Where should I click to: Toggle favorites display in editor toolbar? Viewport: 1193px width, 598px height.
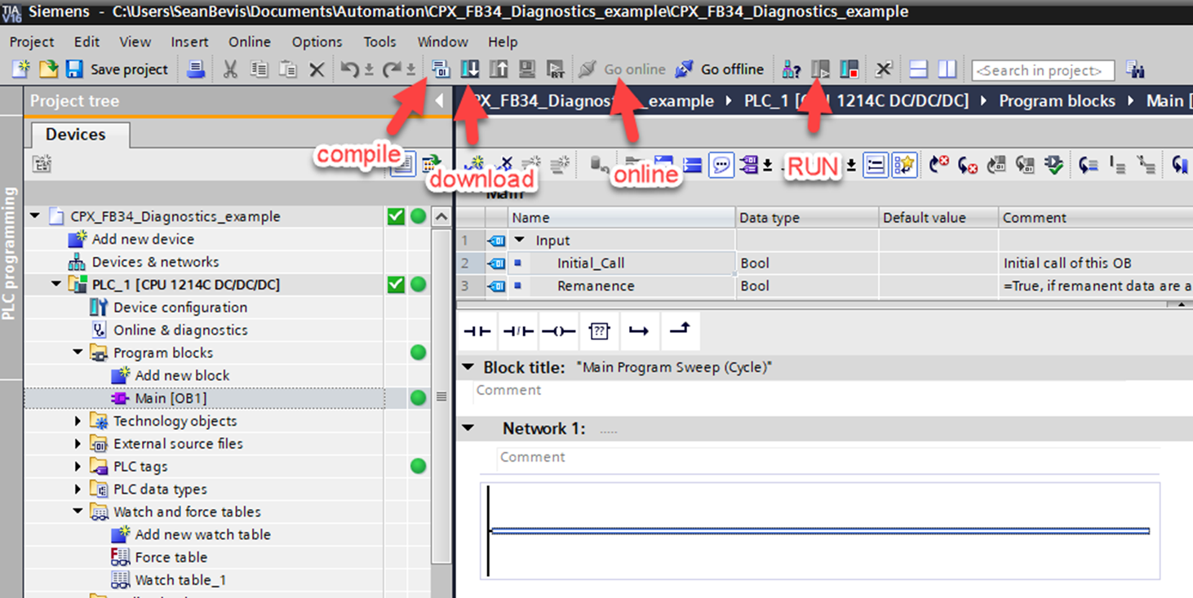pyautogui.click(x=903, y=166)
